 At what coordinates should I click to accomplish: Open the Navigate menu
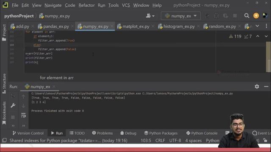click(53, 5)
